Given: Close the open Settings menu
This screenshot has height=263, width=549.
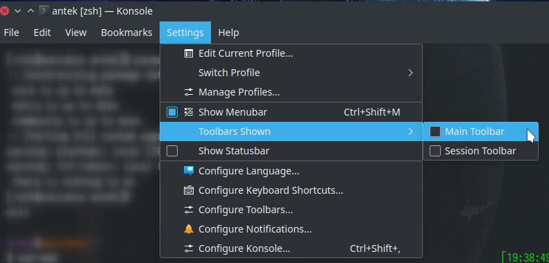Looking at the screenshot, I should [x=185, y=33].
